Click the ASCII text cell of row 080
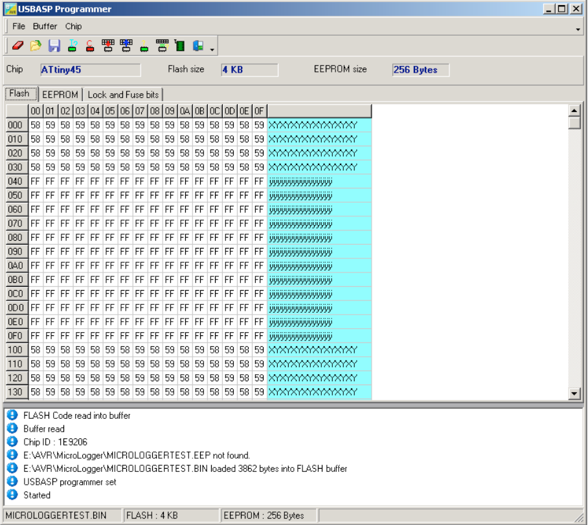The image size is (588, 525). tap(319, 238)
